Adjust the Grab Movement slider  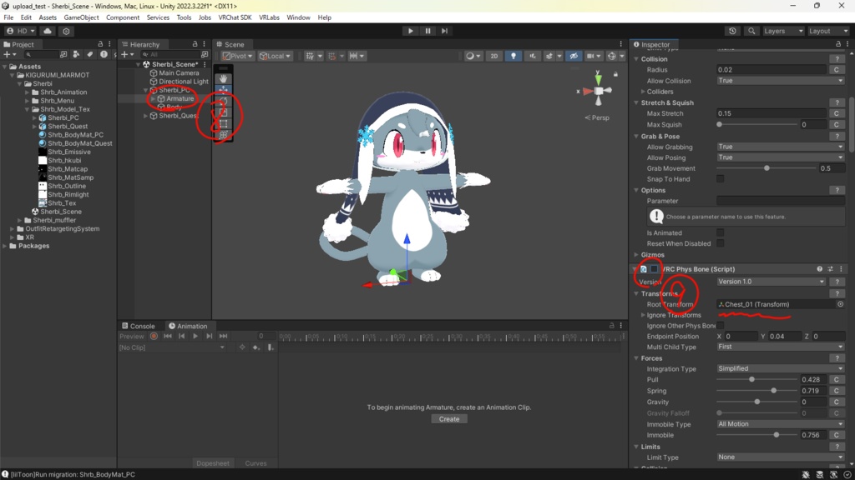[x=766, y=168]
